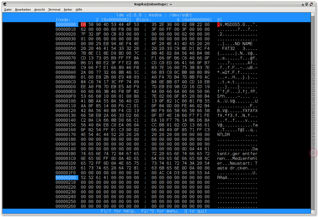The width and height of the screenshot is (318, 217).
Task: Close the terminal with the red X icon
Action: pyautogui.click(x=311, y=4)
